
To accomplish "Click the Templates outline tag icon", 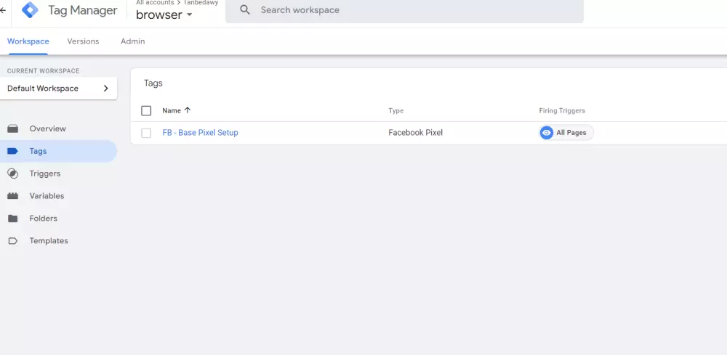I will [13, 241].
